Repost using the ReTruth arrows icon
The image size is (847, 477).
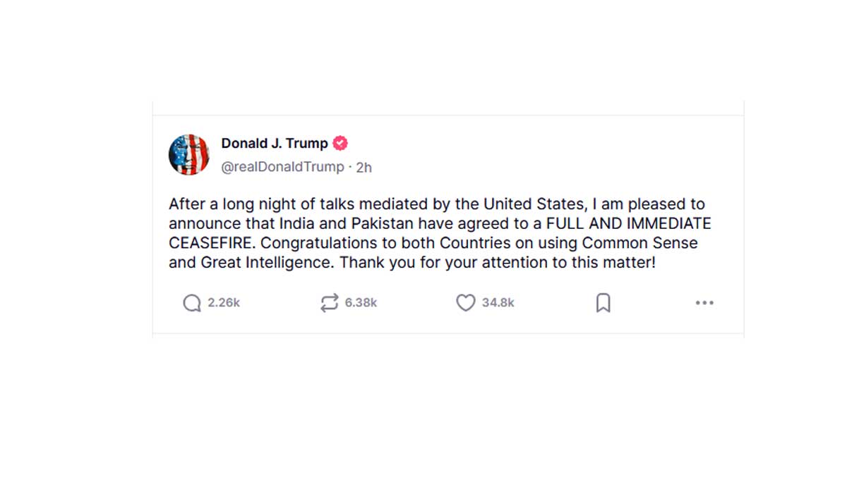point(329,303)
